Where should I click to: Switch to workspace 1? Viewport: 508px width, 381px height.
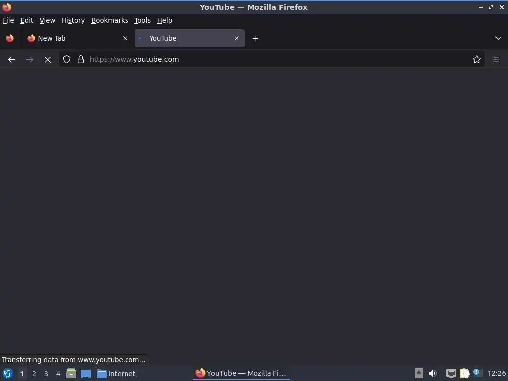point(22,374)
